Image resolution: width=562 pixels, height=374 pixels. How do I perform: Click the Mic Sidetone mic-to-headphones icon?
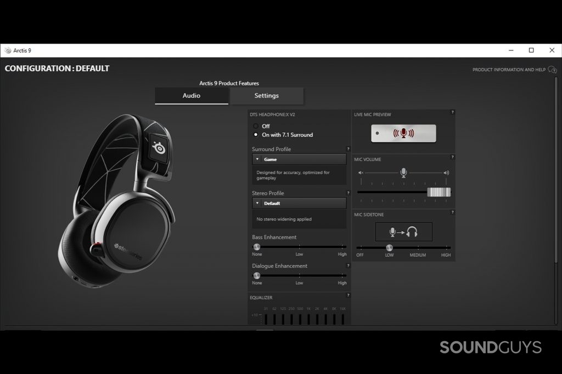point(403,232)
